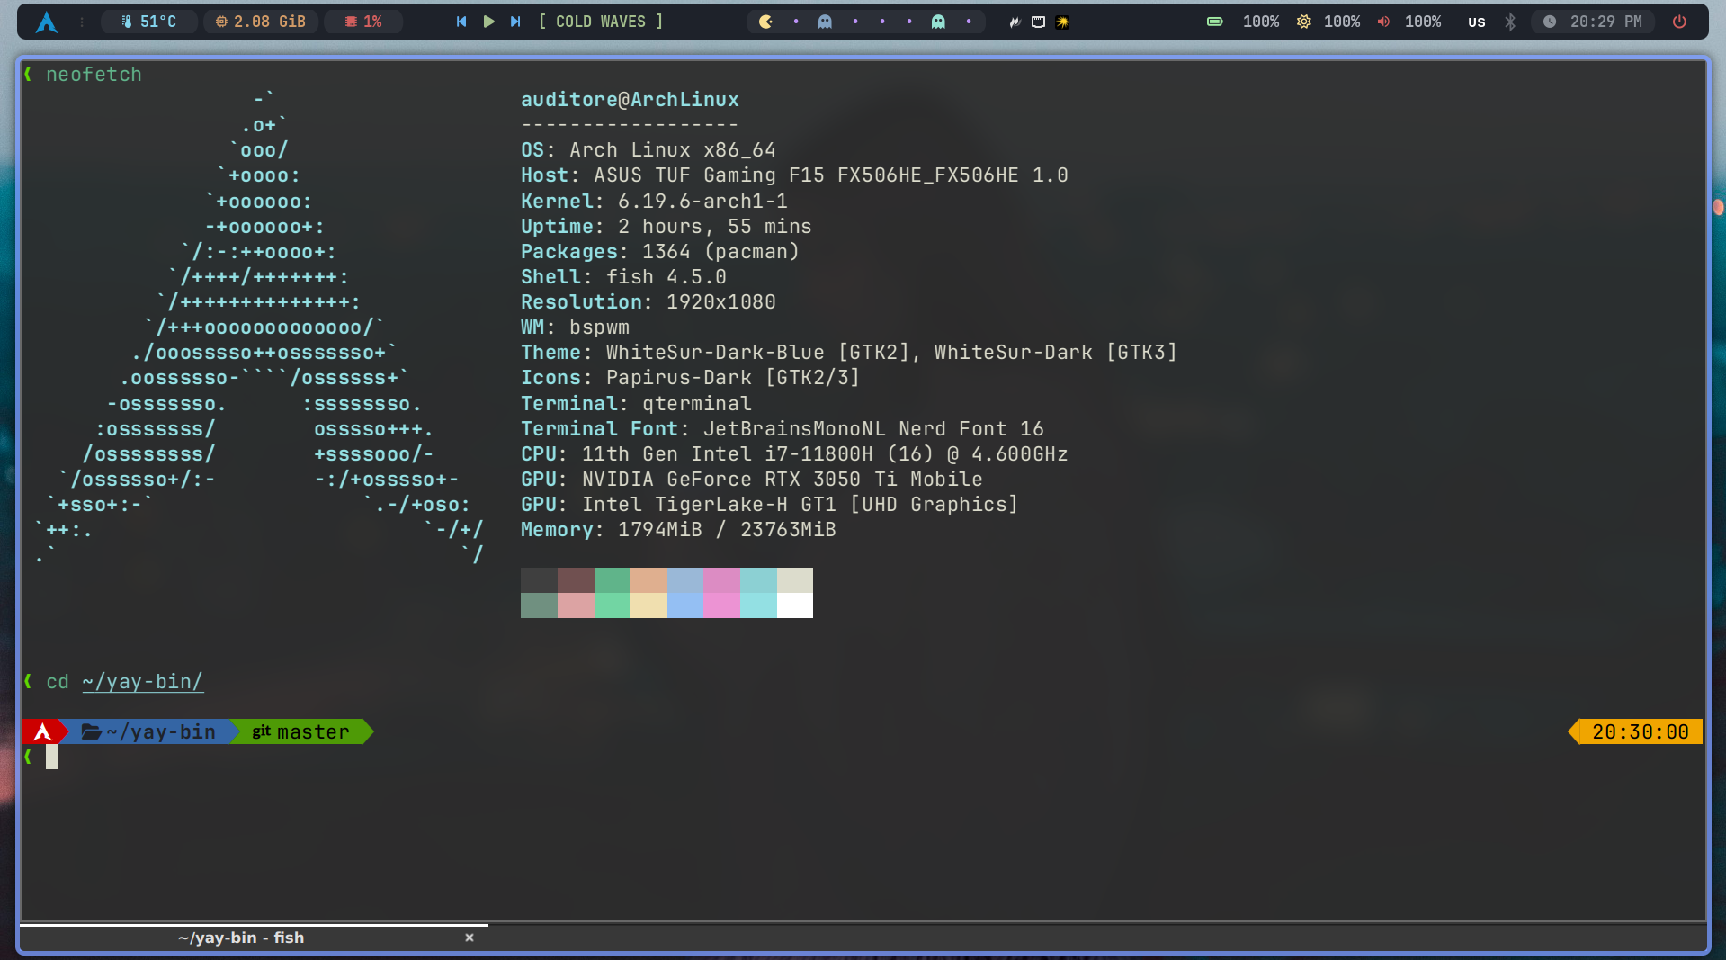Switch to the teal ghost workspace

pos(938,22)
